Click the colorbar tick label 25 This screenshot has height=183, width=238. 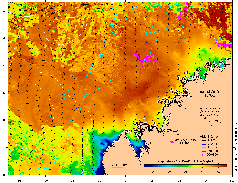point(170,172)
